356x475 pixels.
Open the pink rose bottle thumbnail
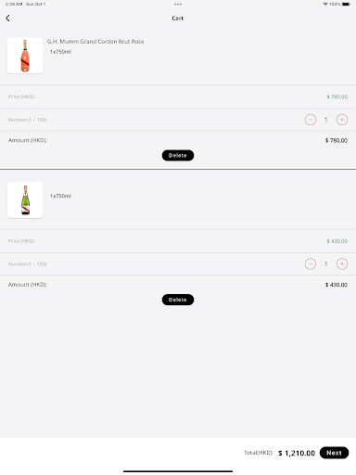tap(25, 56)
